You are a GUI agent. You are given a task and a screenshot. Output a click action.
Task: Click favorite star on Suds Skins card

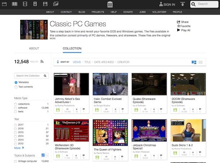[193, 152]
